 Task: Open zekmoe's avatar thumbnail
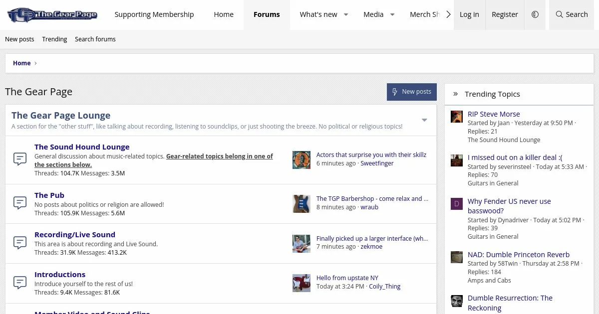click(301, 243)
